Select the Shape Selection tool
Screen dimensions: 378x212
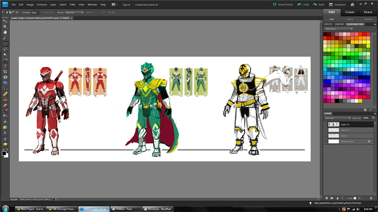pos(5,133)
